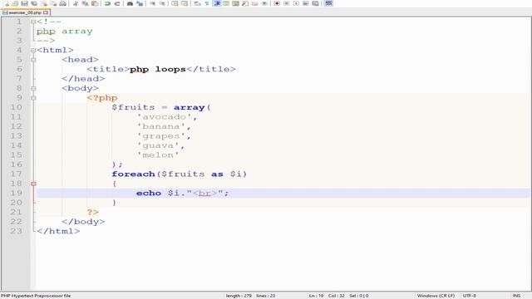Click the closing ?> php tag

(92, 213)
